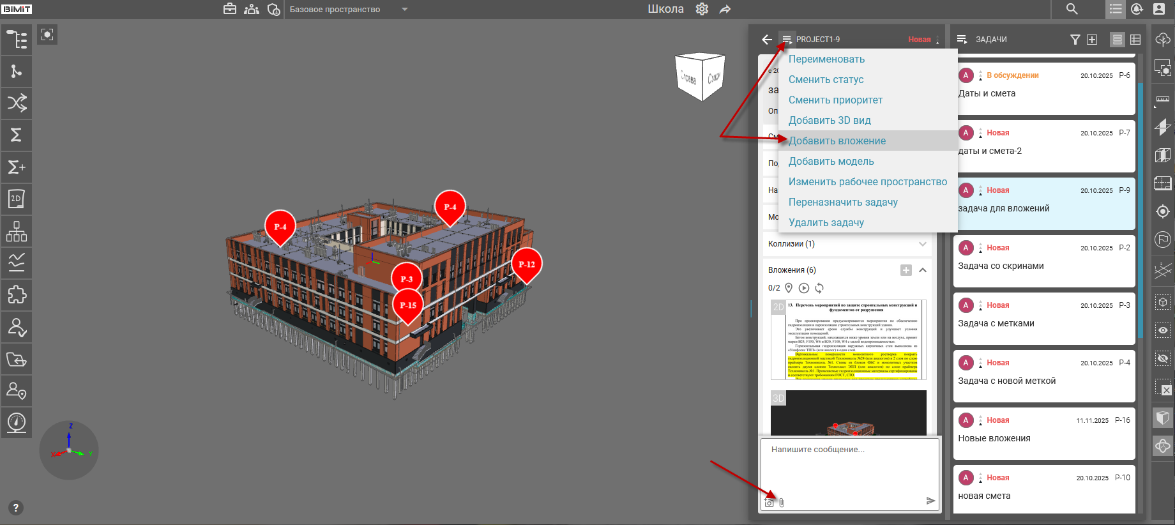This screenshot has height=525, width=1175.
Task: Click the Sigma summary tool
Action: coord(17,135)
